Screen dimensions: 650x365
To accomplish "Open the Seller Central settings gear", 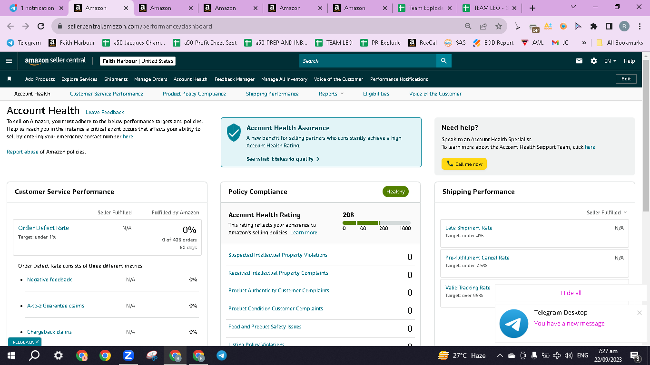I will tap(593, 61).
